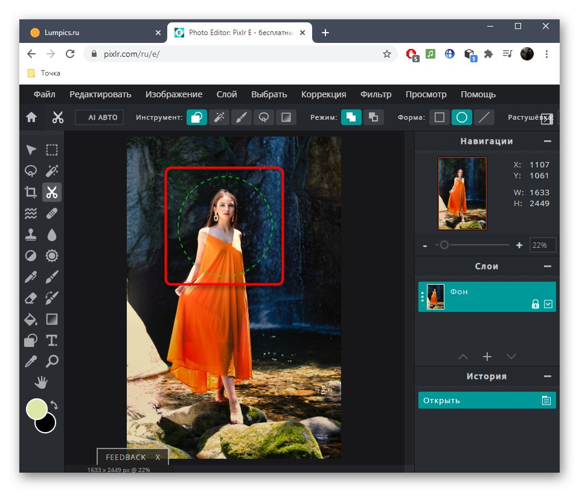Select the Paint Bucket fill tool
This screenshot has height=492, width=579.
click(31, 319)
